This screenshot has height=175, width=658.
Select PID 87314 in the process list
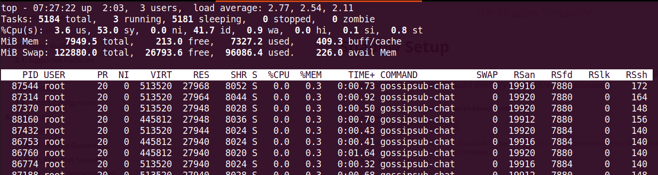coord(25,97)
